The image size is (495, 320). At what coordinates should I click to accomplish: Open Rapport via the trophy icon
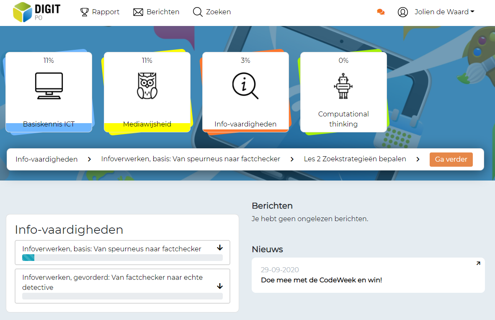[x=85, y=12]
